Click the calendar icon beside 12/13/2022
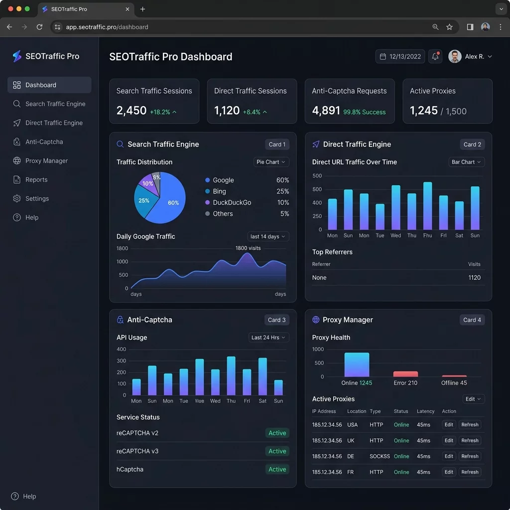The image size is (510, 510). (x=383, y=57)
